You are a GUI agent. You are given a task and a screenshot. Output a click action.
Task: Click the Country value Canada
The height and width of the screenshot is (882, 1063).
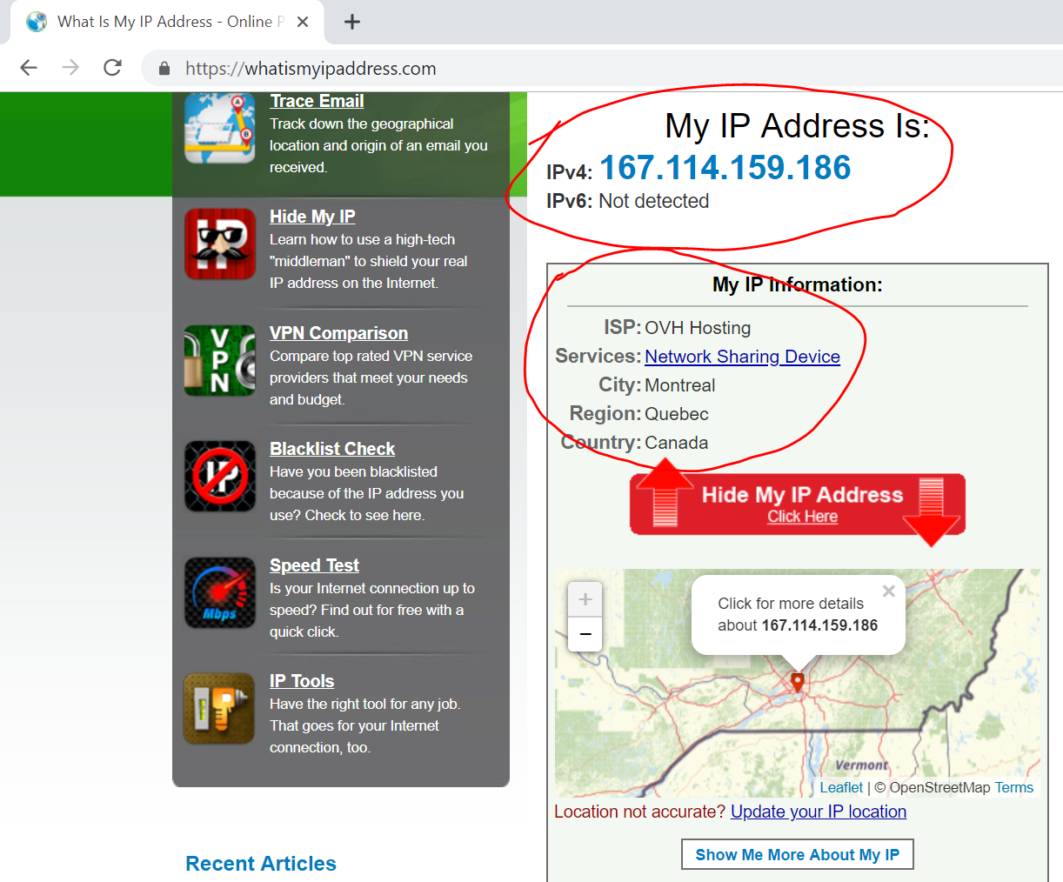[677, 443]
